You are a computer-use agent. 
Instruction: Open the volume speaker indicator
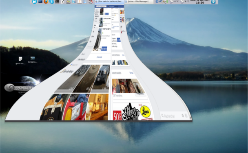165,2
